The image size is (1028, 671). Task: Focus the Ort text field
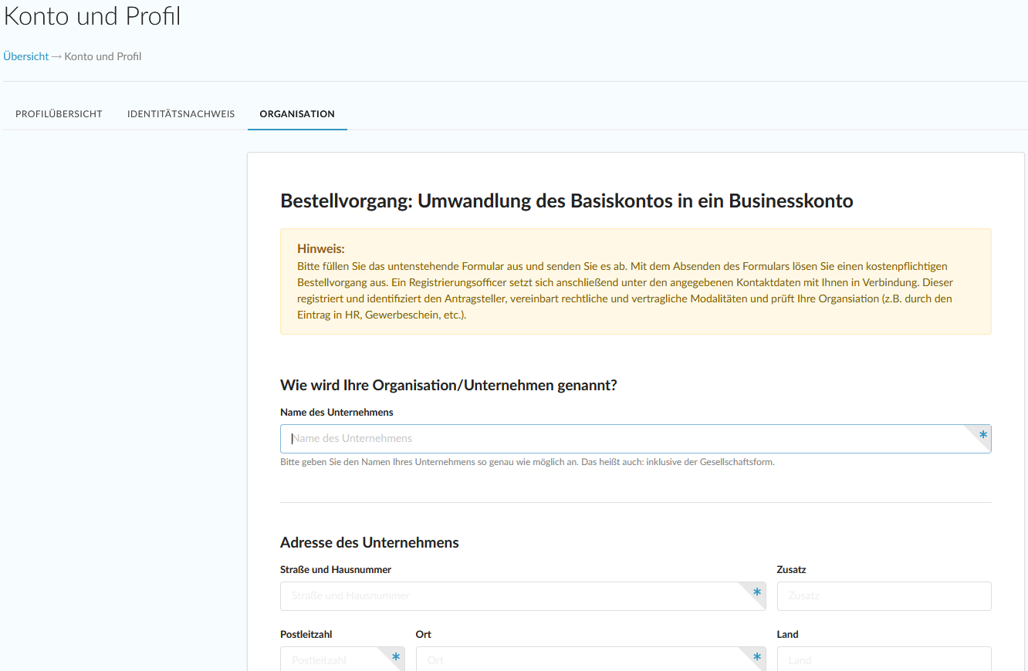[x=579, y=660]
